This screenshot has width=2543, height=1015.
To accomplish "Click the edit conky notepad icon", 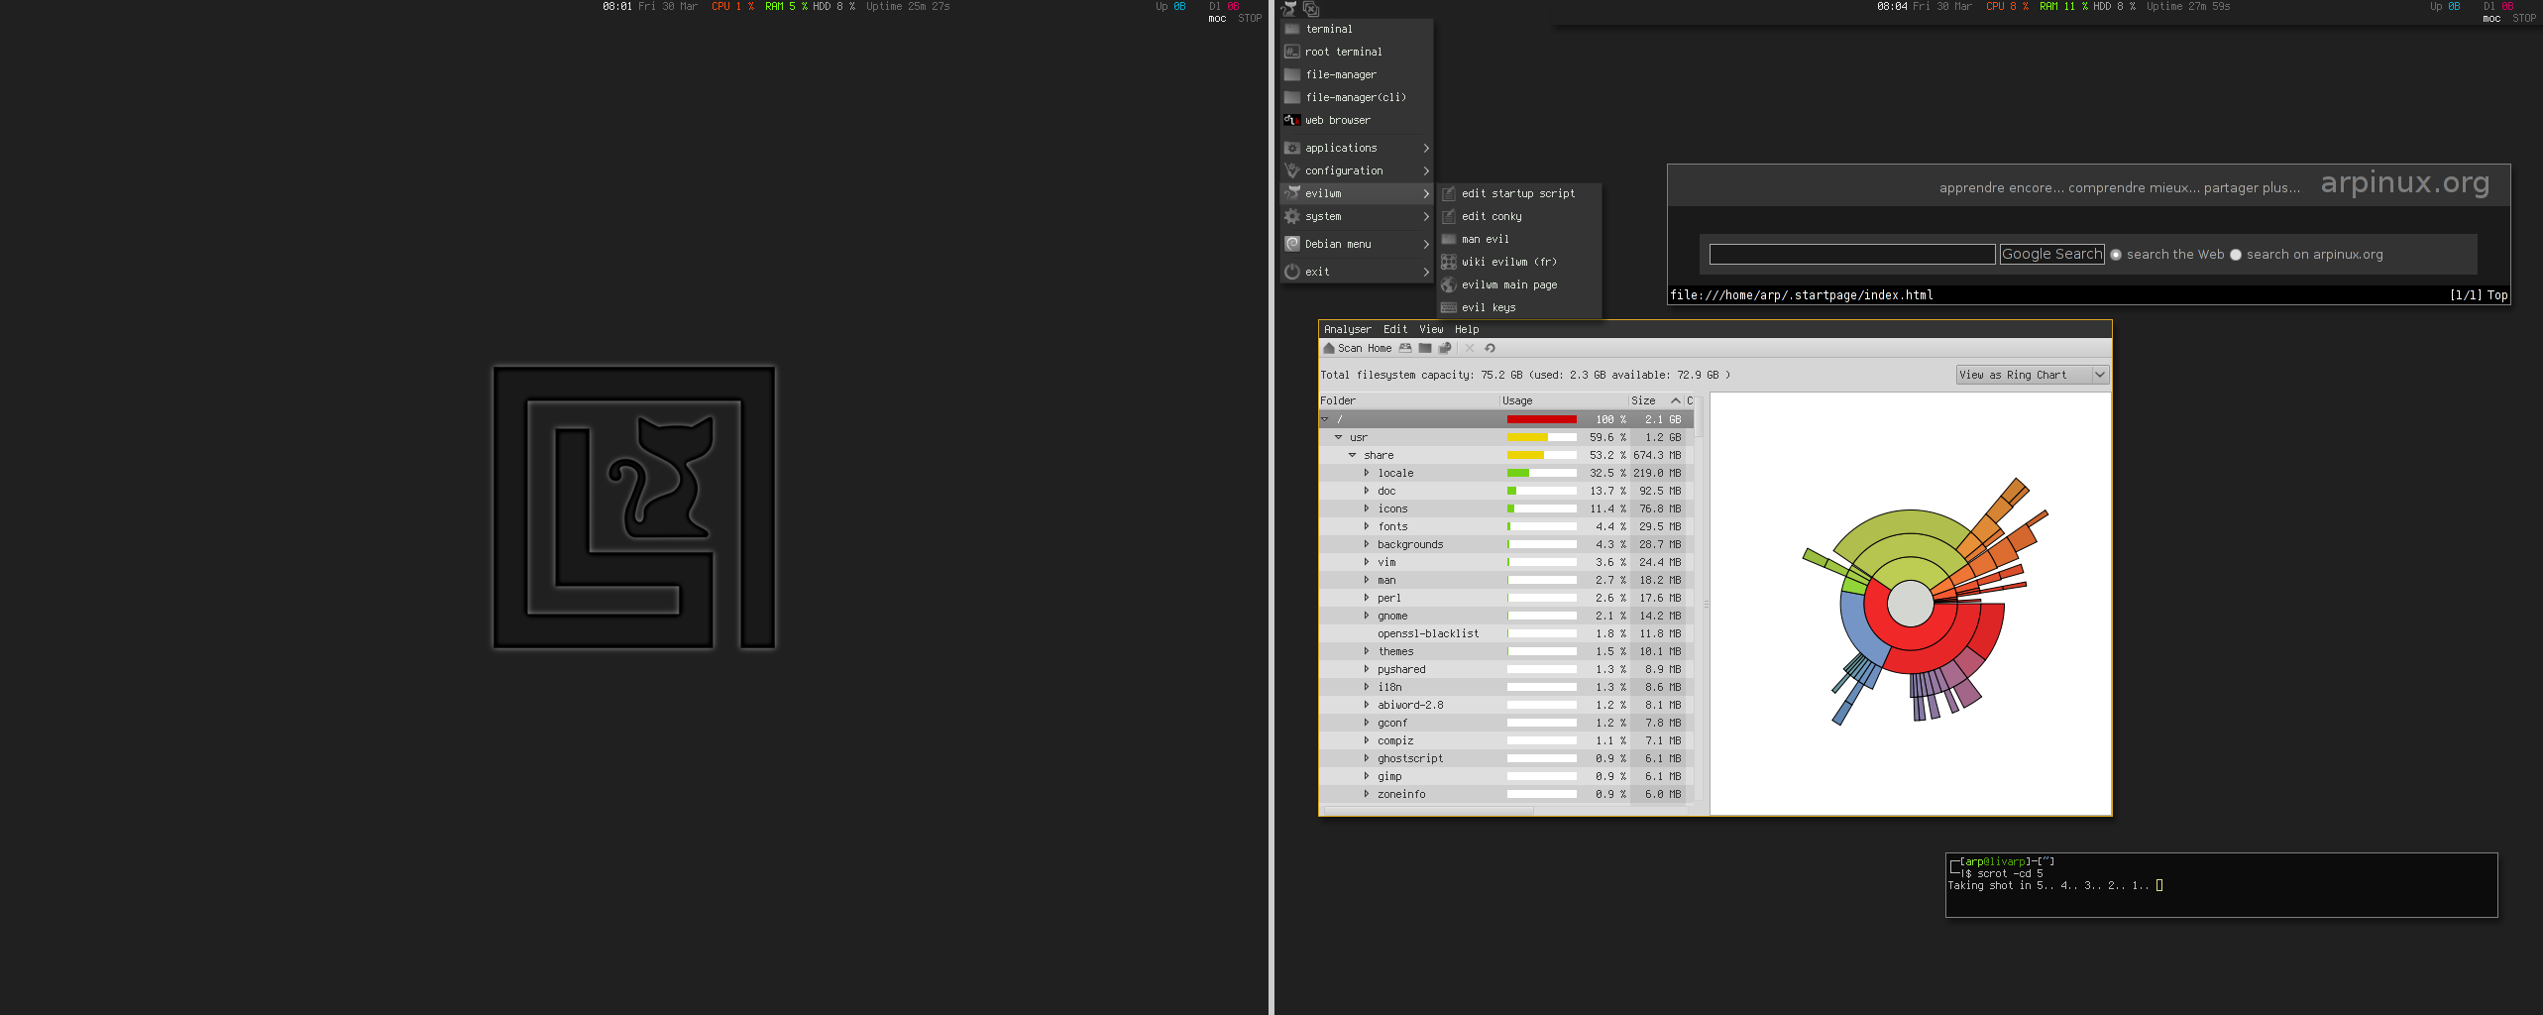I will 1449,216.
